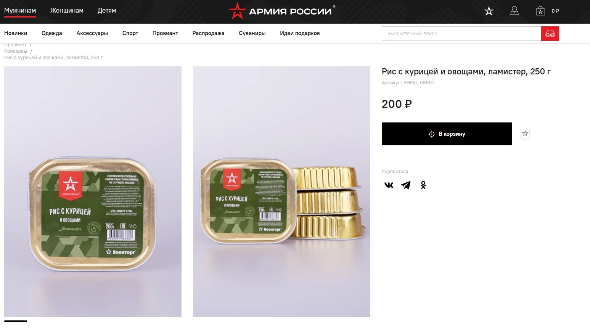The width and height of the screenshot is (590, 333).
Task: Open the user account profile icon
Action: (x=514, y=11)
